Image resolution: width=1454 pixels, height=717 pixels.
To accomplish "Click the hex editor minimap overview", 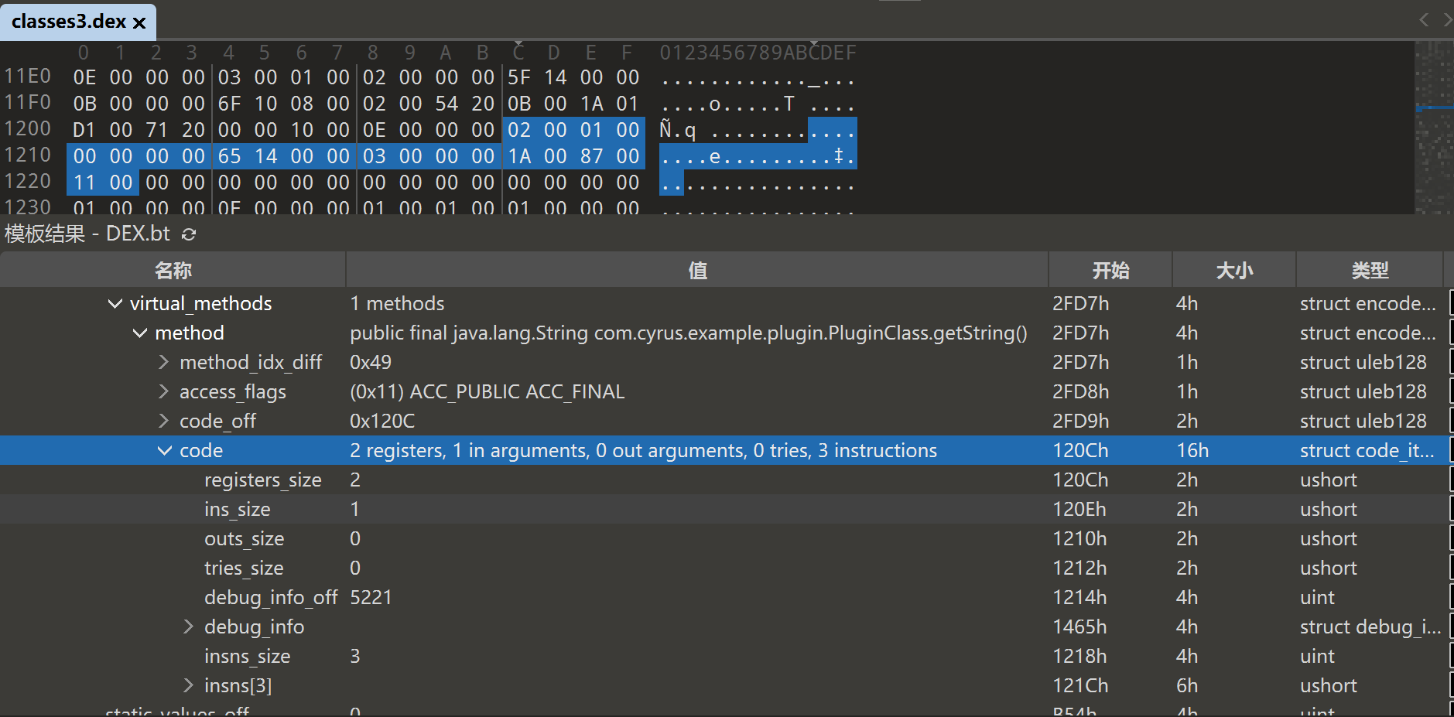I will tap(1434, 128).
